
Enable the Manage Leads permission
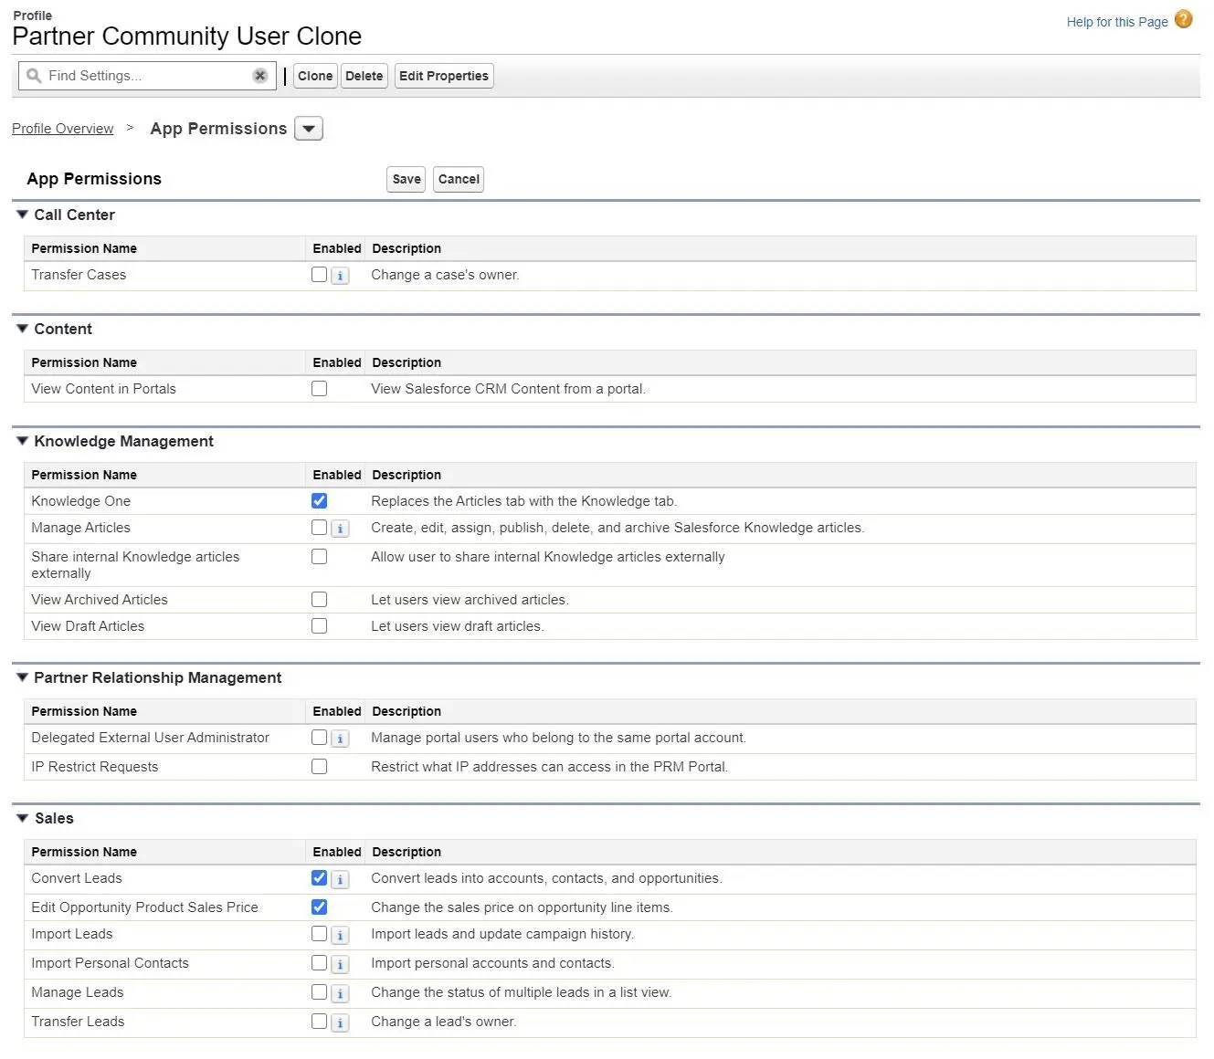[x=319, y=991]
